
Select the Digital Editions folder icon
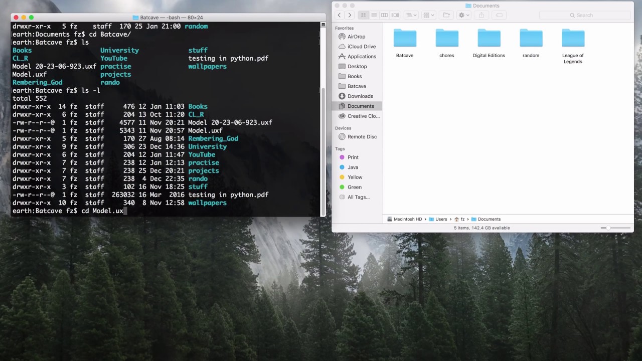pos(489,39)
